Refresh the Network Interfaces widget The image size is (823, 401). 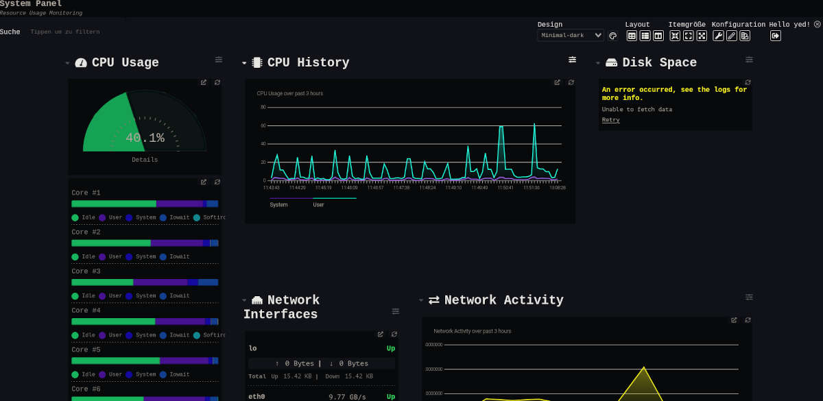click(x=394, y=335)
